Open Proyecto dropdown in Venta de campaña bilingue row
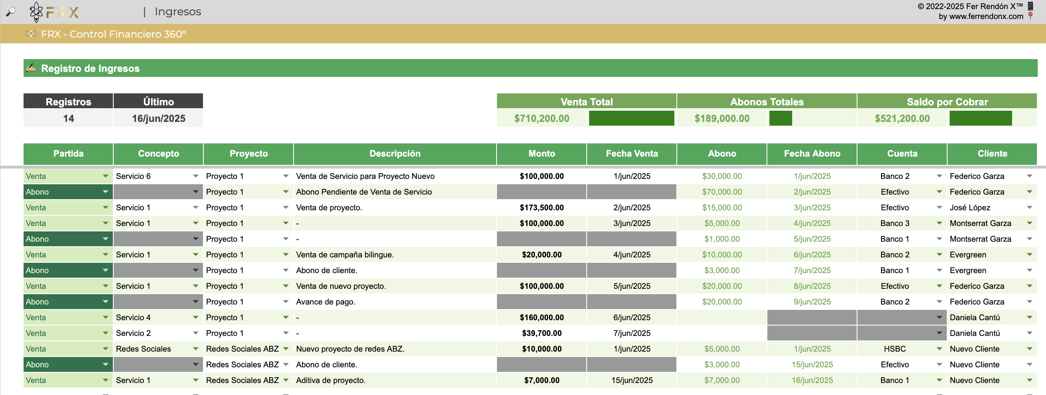1046x395 pixels. (286, 255)
